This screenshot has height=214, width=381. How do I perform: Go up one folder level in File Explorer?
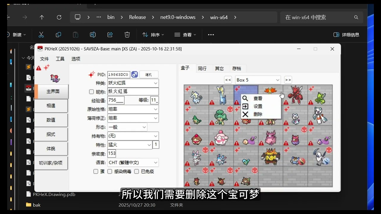tap(42, 17)
